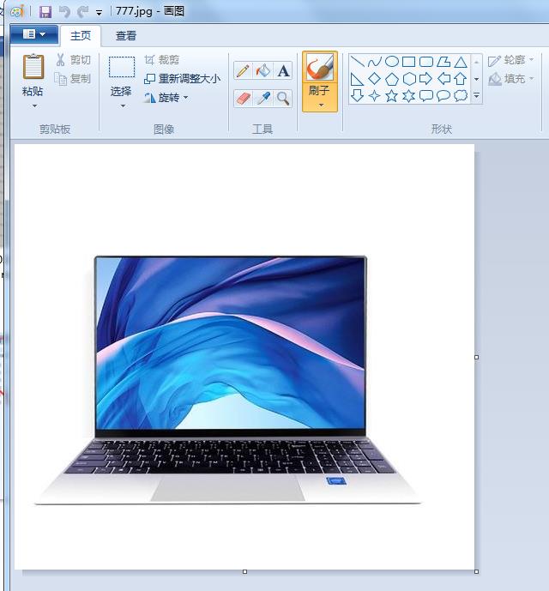Expand the shapes gallery more arrow
The width and height of the screenshot is (549, 591).
476,97
